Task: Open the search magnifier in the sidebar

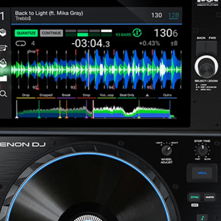Action: click(x=3, y=94)
